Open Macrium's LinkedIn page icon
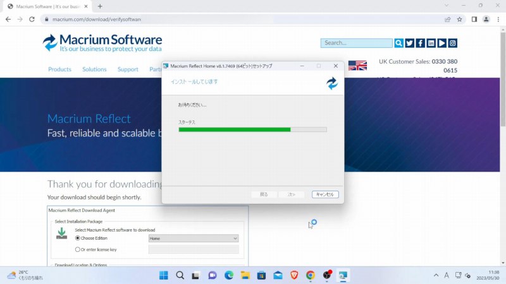Image resolution: width=506 pixels, height=284 pixels. (431, 43)
